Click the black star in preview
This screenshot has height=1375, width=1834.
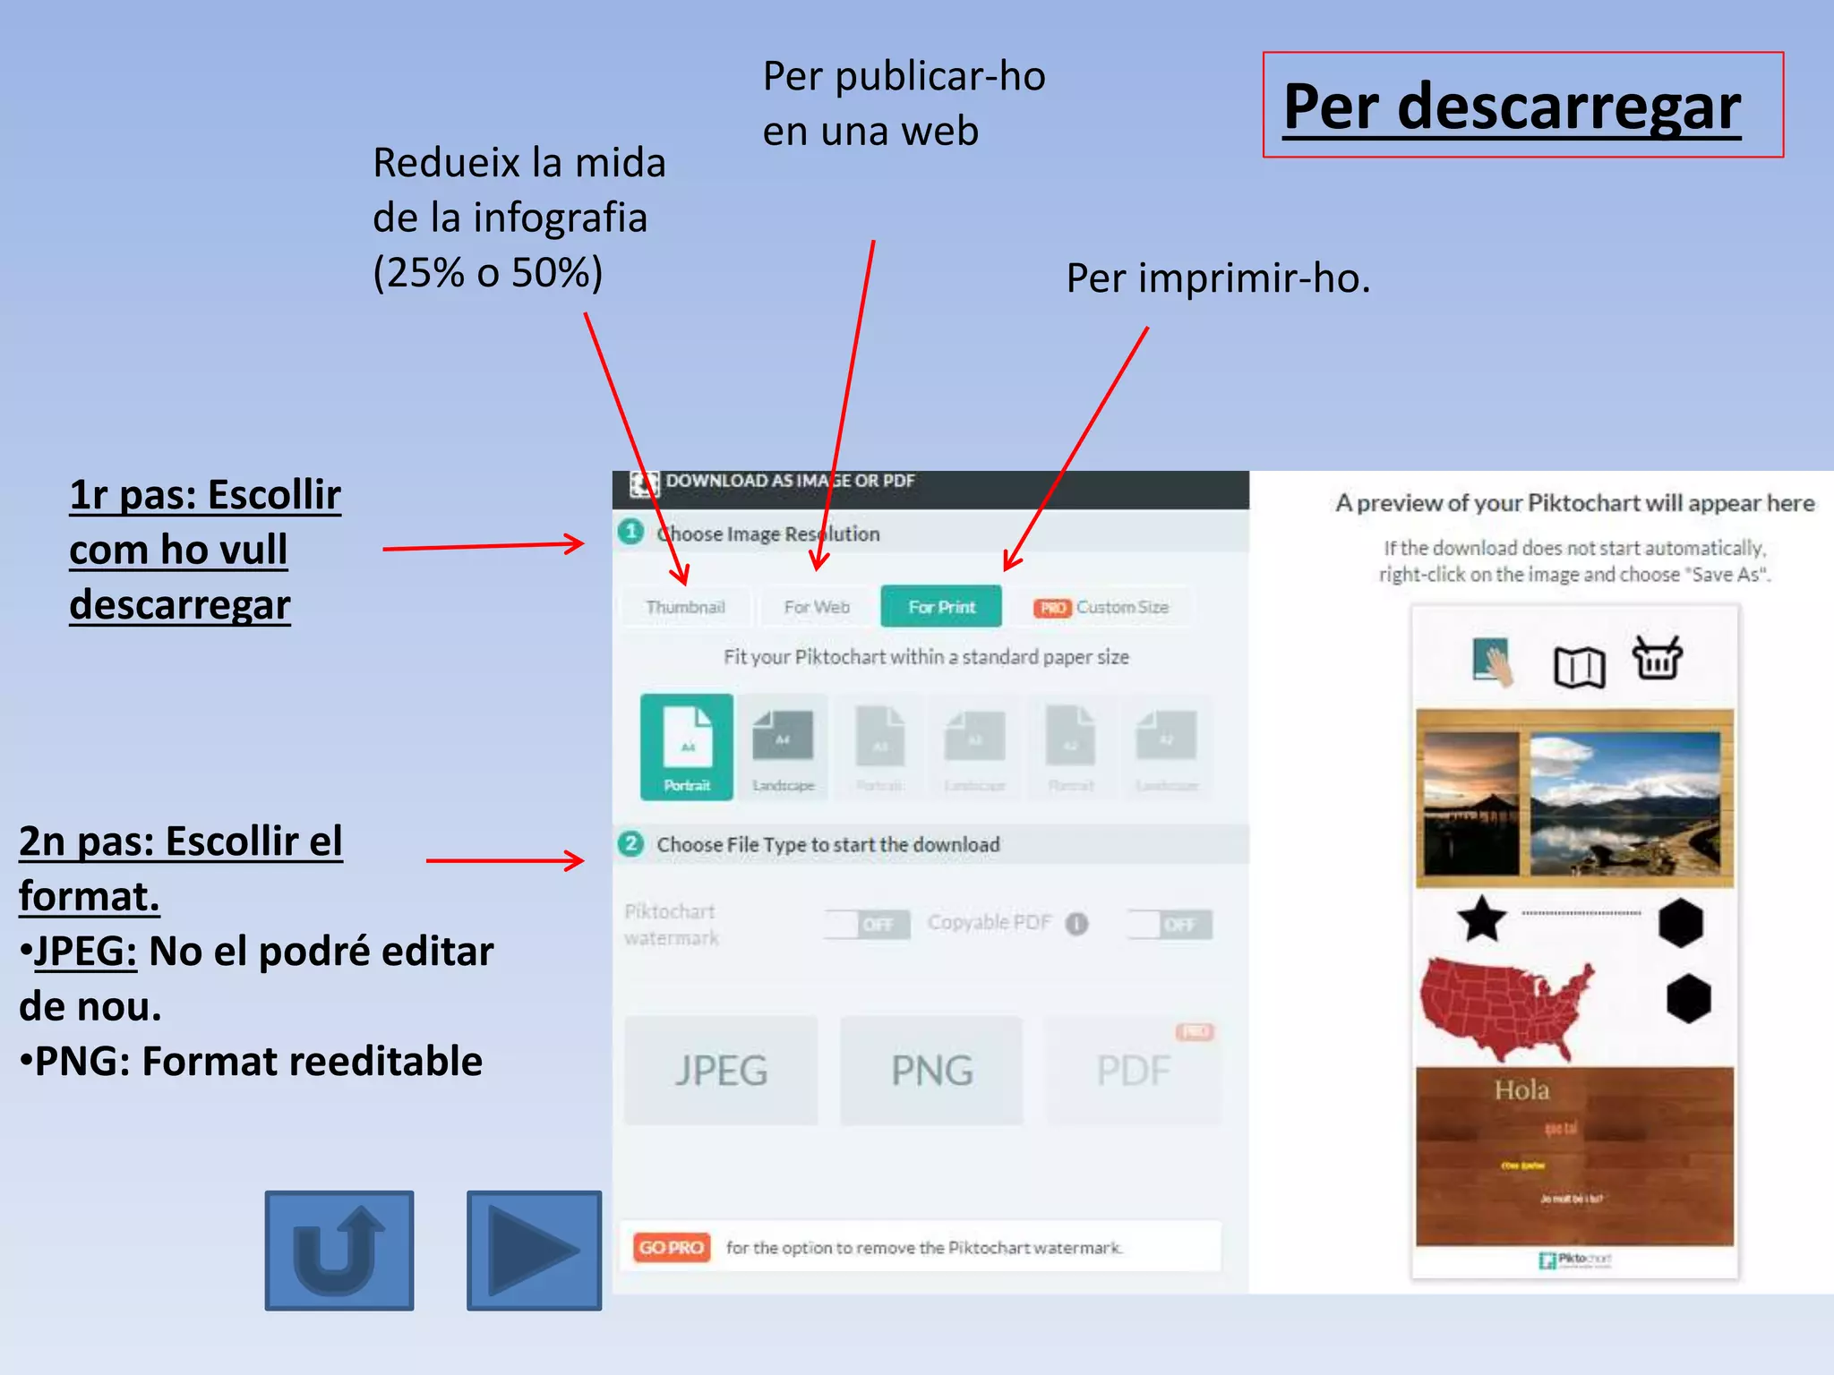pyautogui.click(x=1482, y=918)
